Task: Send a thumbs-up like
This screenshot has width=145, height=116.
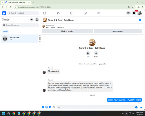Action: [x=141, y=107]
